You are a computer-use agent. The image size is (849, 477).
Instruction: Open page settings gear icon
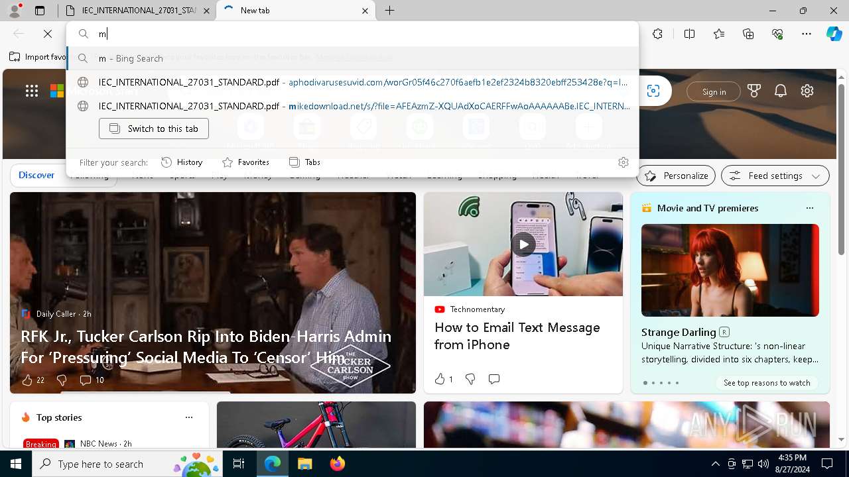807,91
